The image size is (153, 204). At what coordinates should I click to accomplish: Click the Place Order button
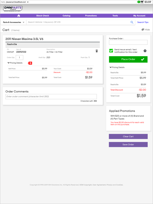point(128,59)
